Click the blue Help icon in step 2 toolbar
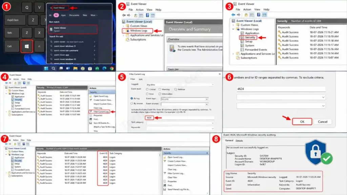The height and width of the screenshot is (195, 347). coord(147,15)
